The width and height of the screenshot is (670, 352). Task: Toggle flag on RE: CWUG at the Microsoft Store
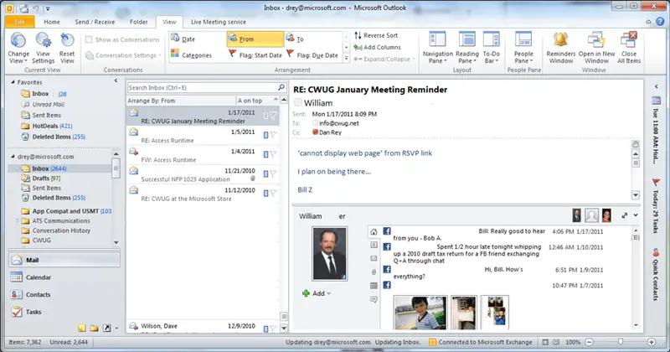[273, 194]
